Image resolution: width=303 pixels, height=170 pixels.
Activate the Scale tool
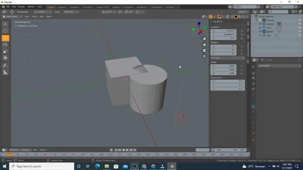point(5,51)
